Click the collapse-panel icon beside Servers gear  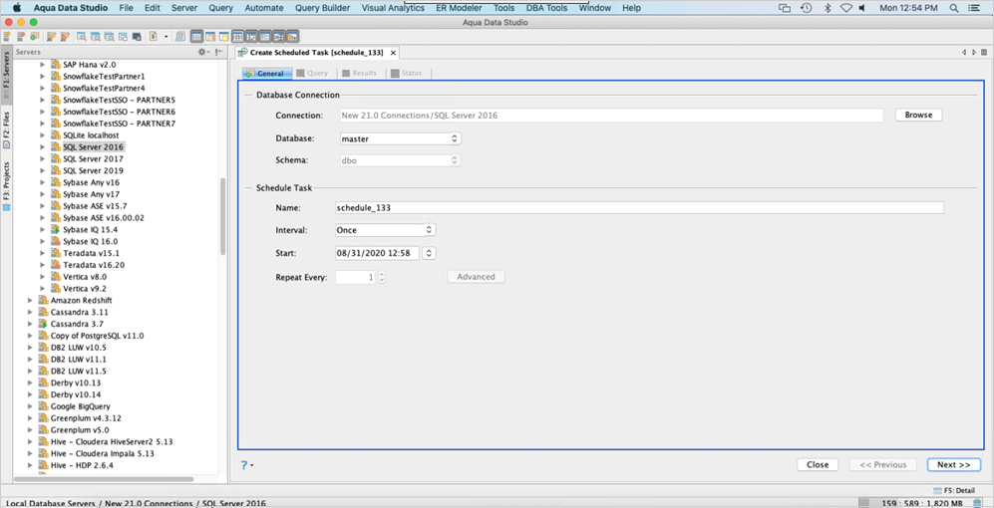point(218,52)
